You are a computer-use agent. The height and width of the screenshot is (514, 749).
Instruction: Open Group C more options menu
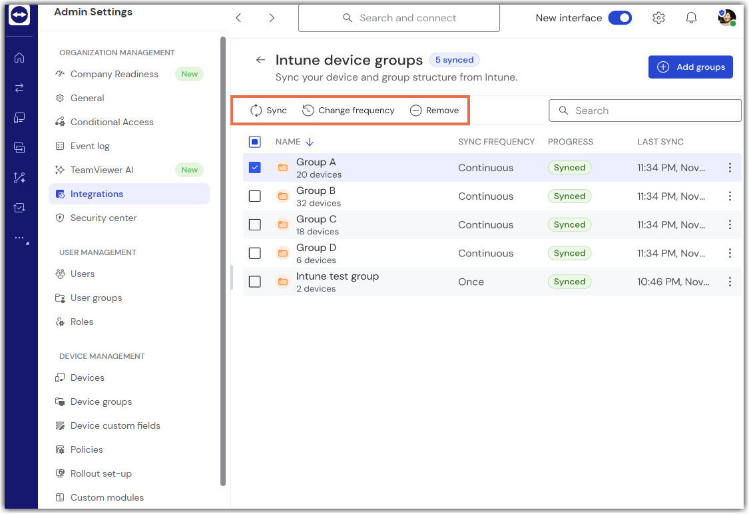730,224
